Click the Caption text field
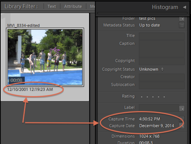The height and width of the screenshot is (144, 191). coord(162,49)
